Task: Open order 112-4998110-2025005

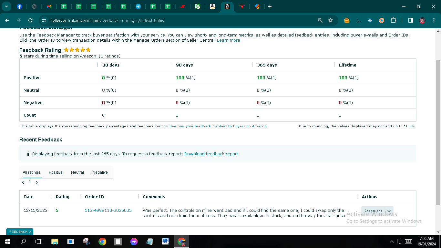Action: coord(108,211)
